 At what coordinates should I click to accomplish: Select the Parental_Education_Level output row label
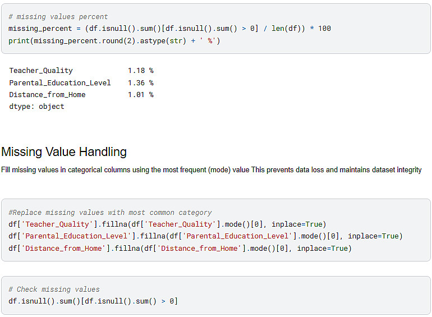point(60,83)
